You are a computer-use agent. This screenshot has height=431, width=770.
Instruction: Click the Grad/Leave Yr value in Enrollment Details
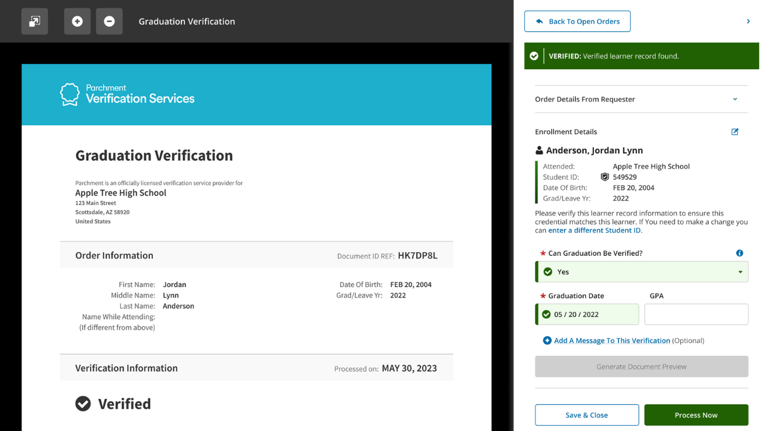point(621,199)
